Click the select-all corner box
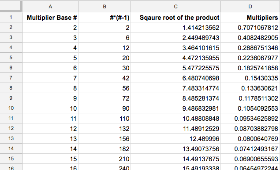The image size is (280, 170). 11,6
